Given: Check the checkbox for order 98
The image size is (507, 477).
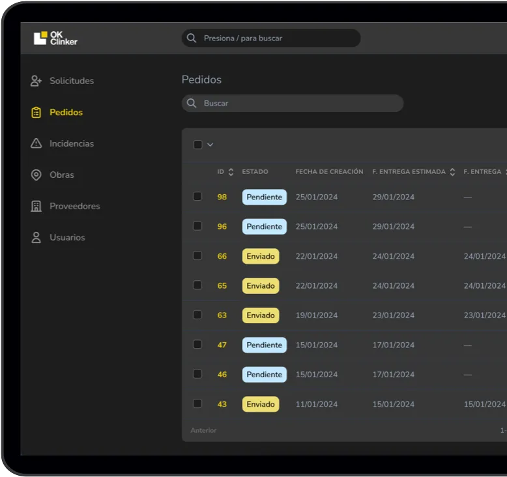Looking at the screenshot, I should (197, 196).
